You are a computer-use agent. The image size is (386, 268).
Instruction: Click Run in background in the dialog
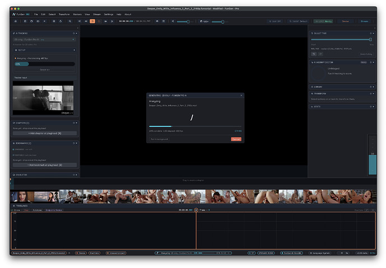click(x=159, y=139)
